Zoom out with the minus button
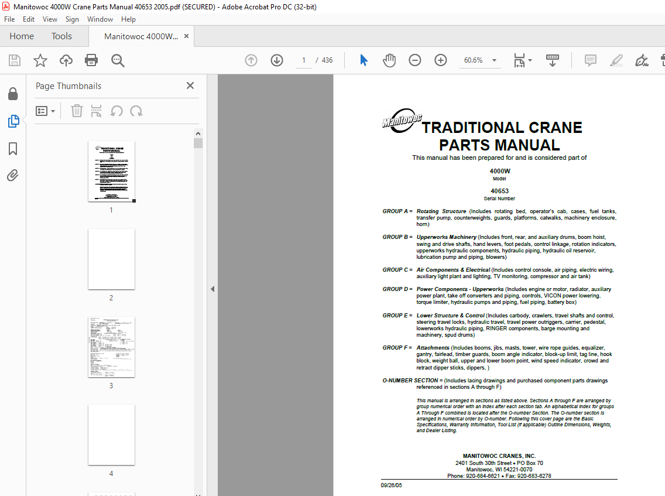This screenshot has width=665, height=496. click(x=415, y=60)
